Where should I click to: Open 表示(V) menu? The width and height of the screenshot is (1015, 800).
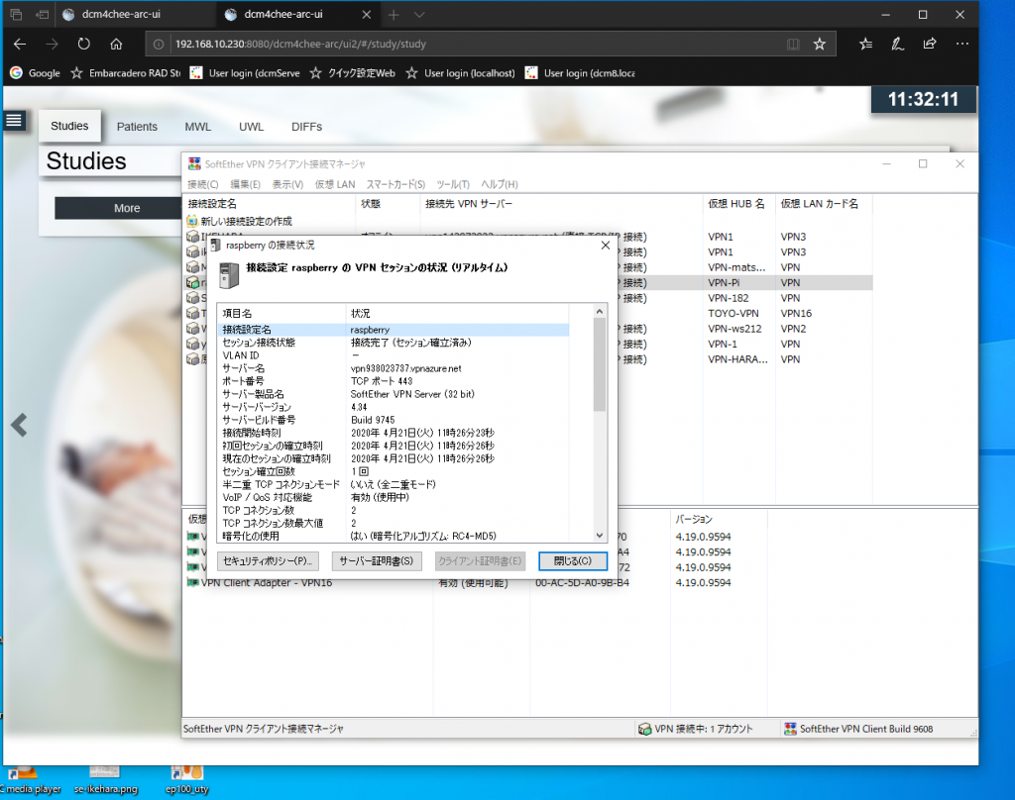point(287,184)
